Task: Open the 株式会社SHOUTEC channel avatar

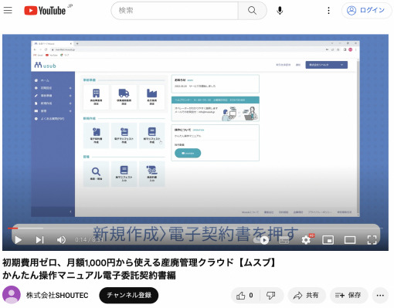Action: click(x=12, y=295)
